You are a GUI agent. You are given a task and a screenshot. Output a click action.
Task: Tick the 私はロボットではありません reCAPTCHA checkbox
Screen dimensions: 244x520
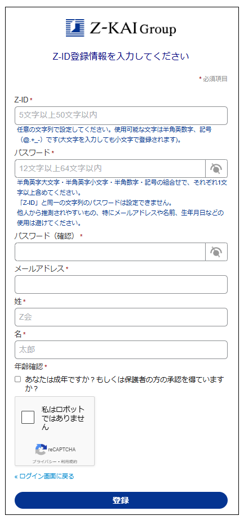(x=28, y=417)
